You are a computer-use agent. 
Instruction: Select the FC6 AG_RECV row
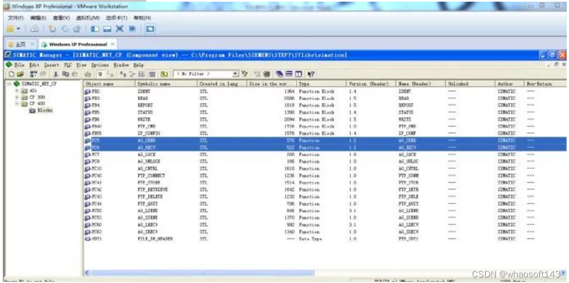click(x=325, y=148)
